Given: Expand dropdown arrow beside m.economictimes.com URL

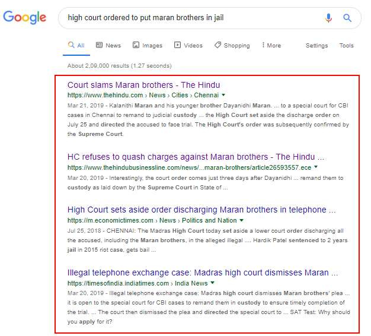Looking at the screenshot, I should pos(241,220).
